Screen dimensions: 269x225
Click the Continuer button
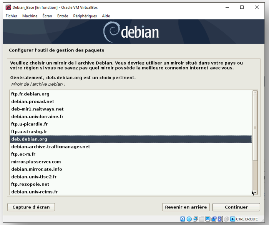tap(236, 207)
